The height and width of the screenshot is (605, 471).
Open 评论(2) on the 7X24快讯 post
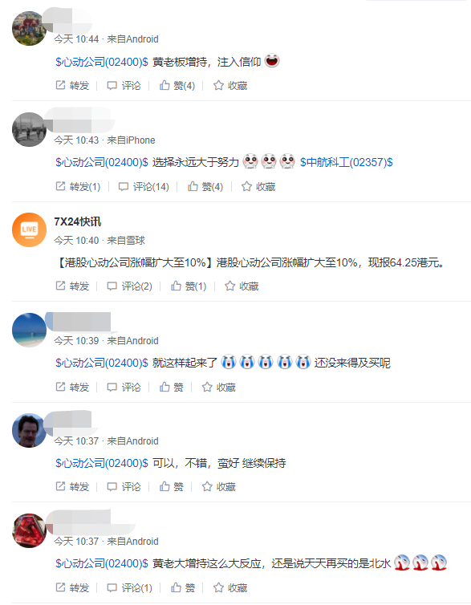pos(130,286)
